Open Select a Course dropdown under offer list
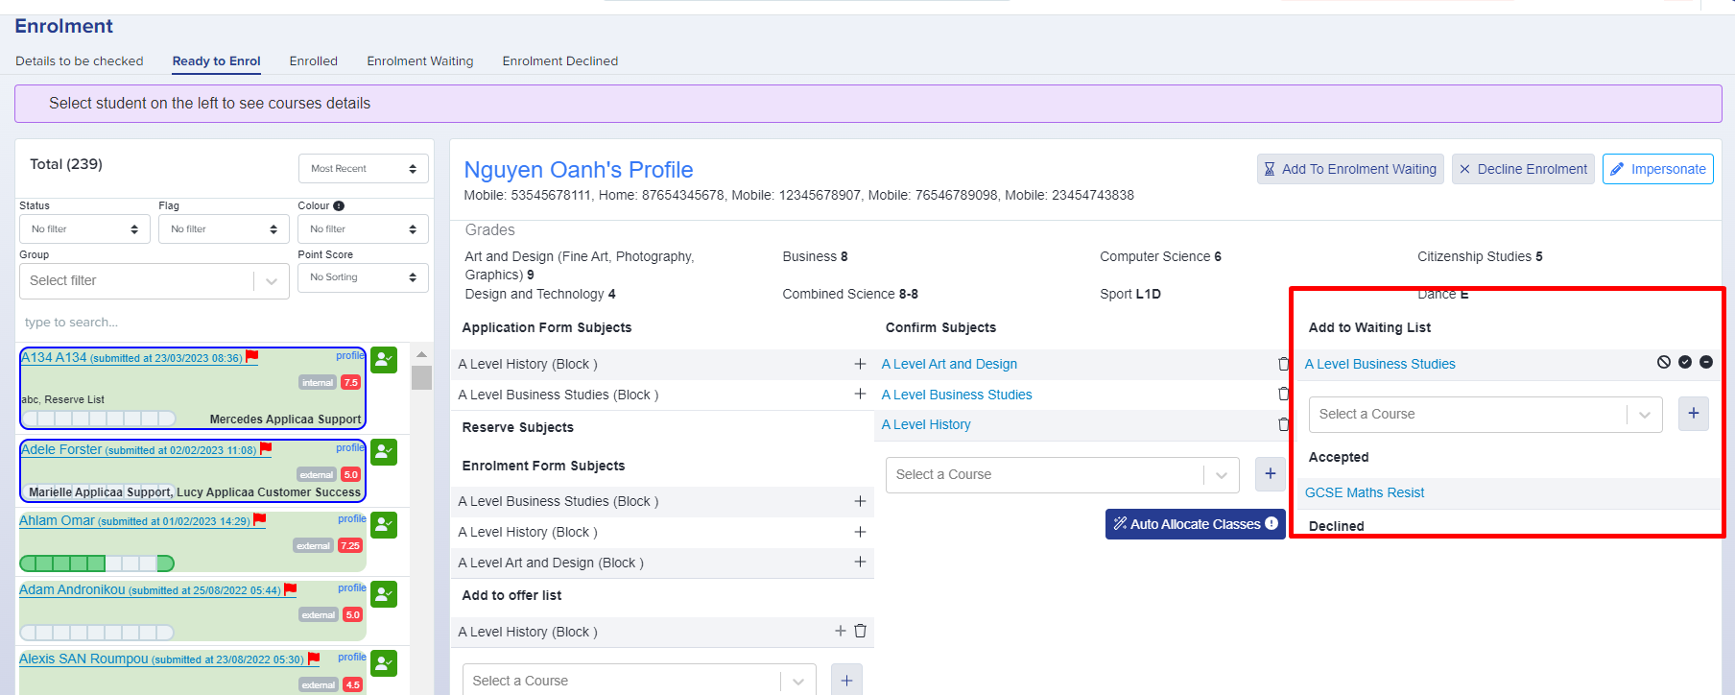1735x695 pixels. 639,681
